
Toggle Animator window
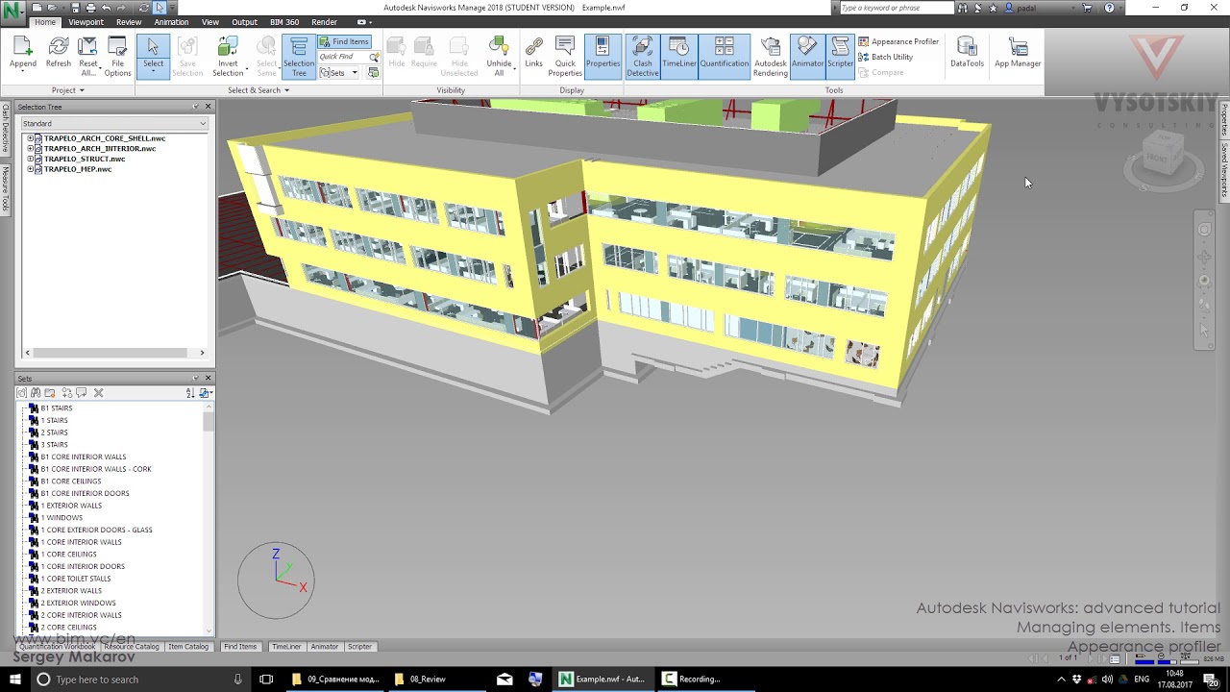807,56
